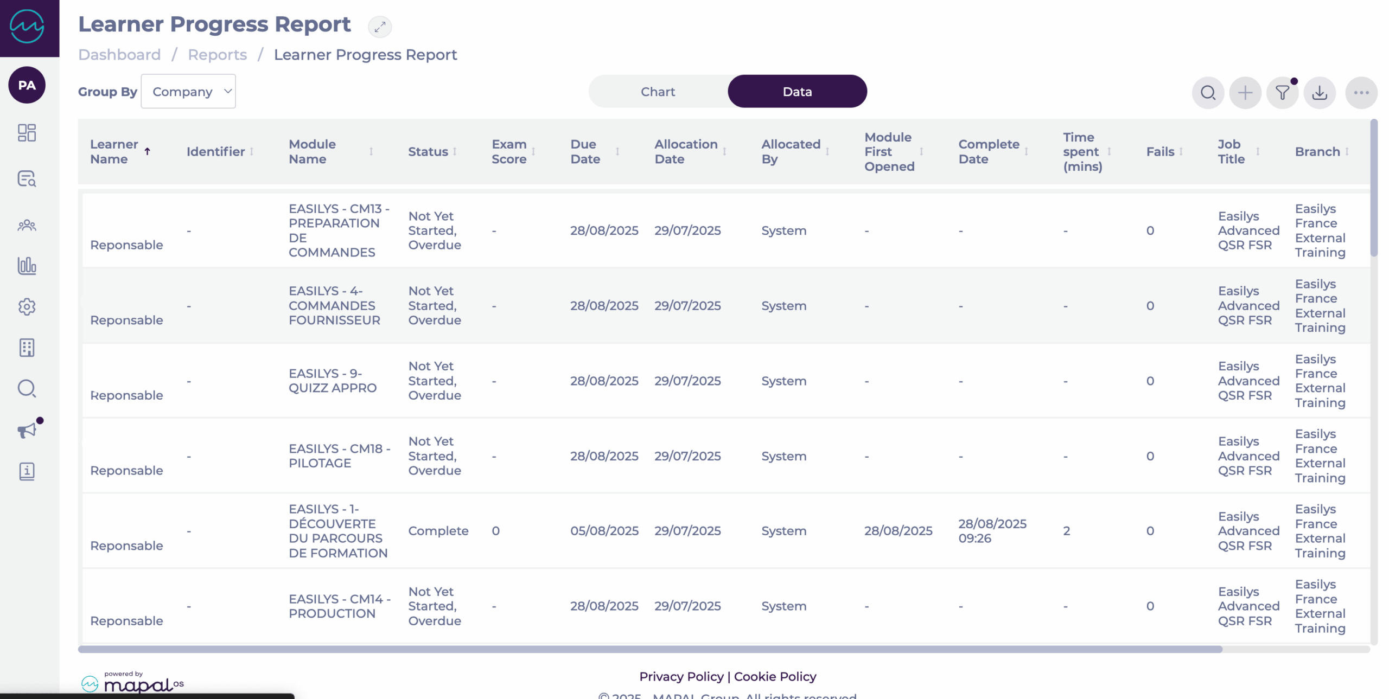This screenshot has height=699, width=1389.
Task: Sort by the Learner Name column
Action: [x=114, y=151]
